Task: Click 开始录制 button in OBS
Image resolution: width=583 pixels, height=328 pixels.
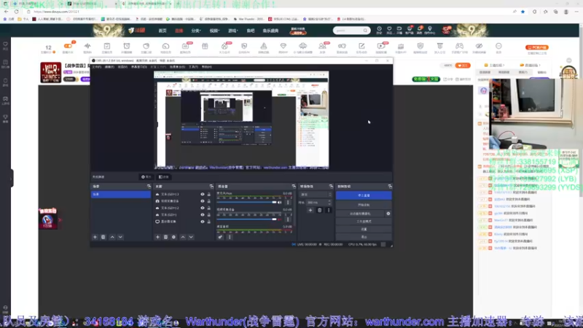Action: coord(364,205)
